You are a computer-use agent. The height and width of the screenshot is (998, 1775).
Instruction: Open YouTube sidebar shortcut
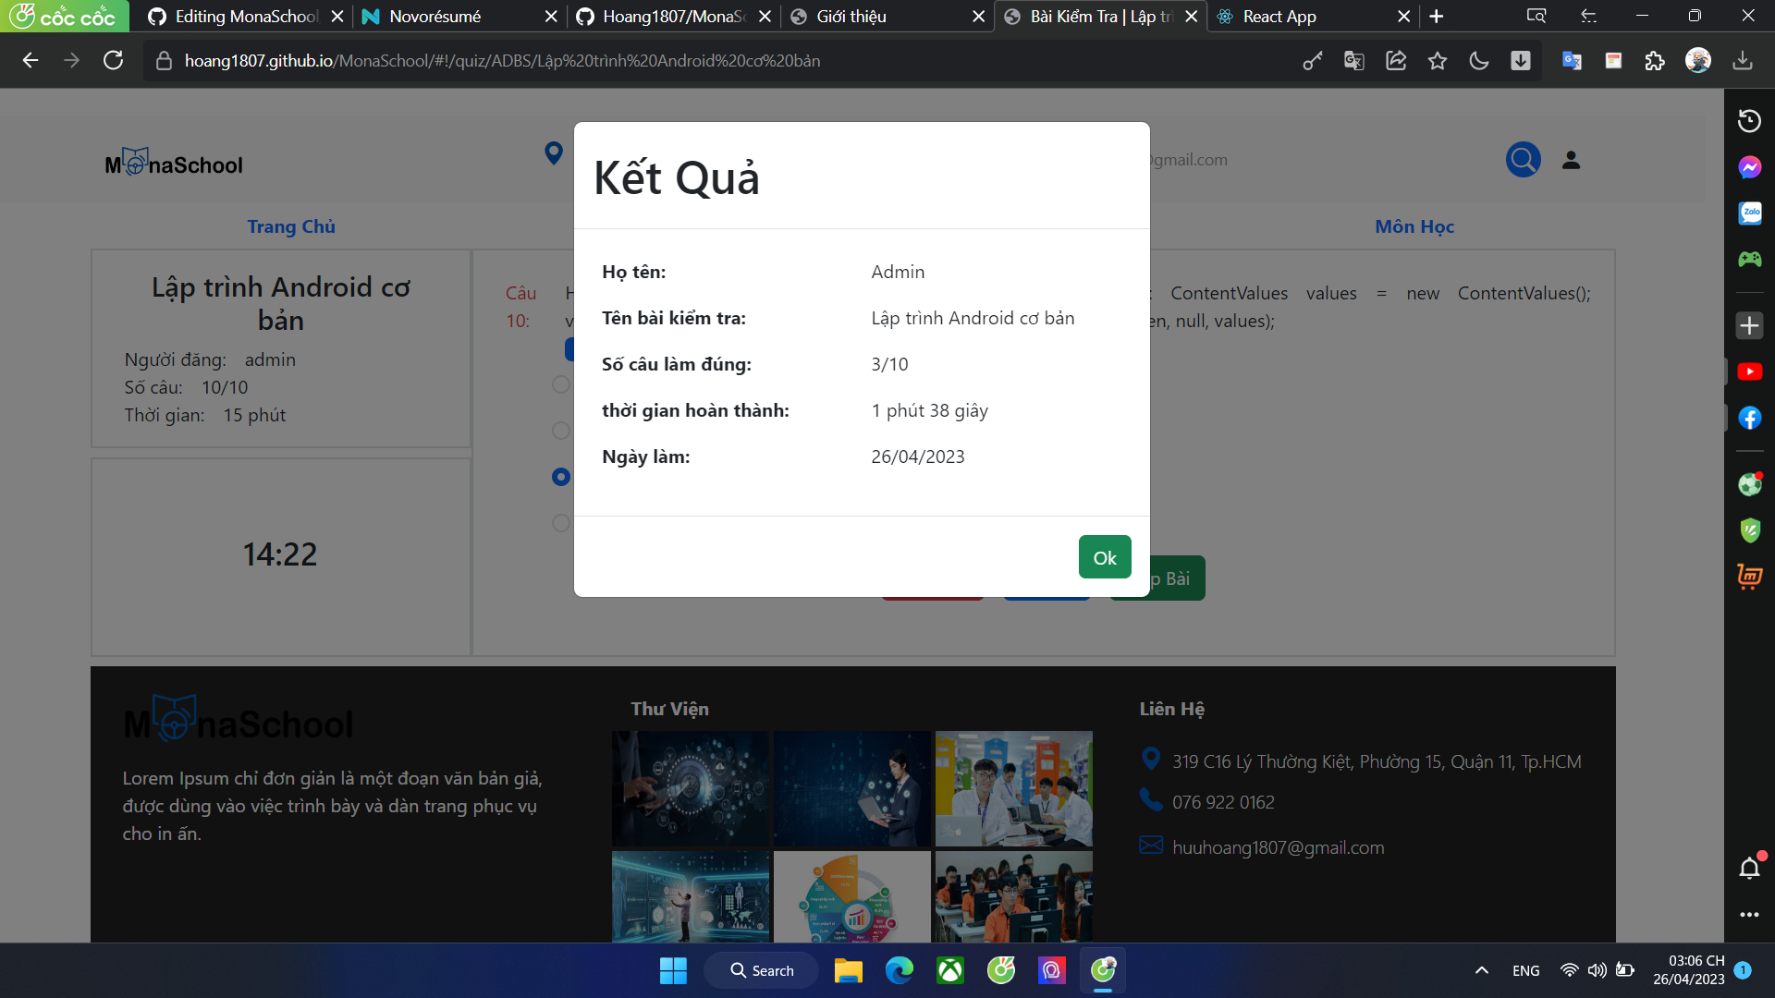point(1749,371)
